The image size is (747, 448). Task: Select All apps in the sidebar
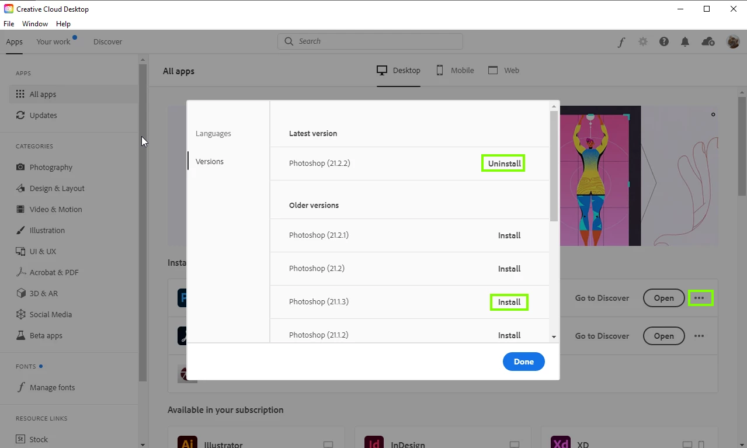pos(74,94)
